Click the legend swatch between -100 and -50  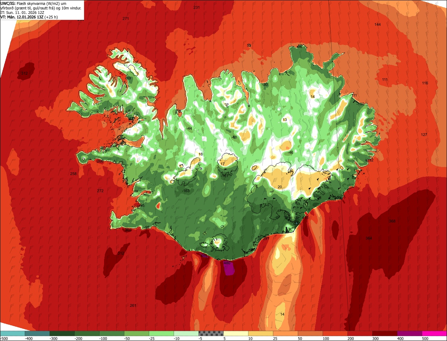pos(112,333)
